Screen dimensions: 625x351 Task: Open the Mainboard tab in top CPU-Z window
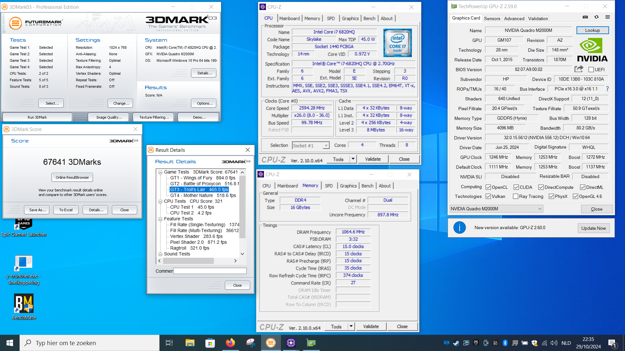[x=289, y=19]
